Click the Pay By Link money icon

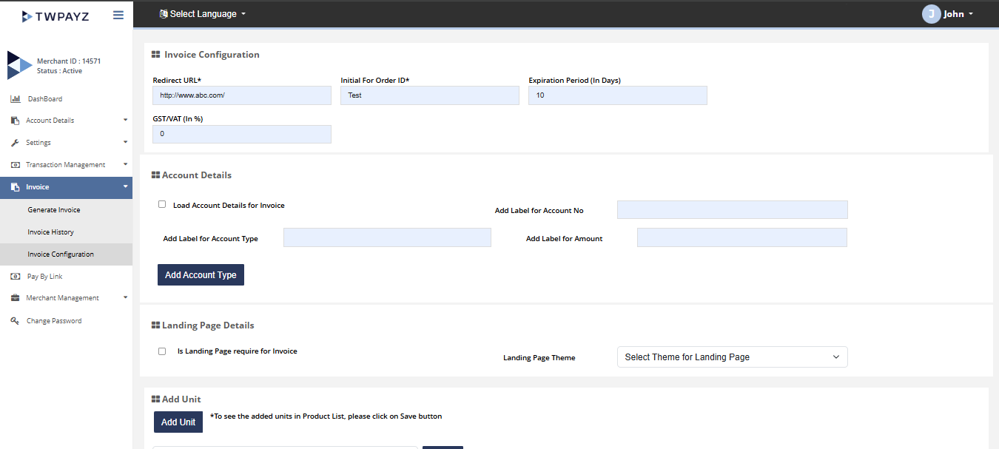click(x=15, y=277)
